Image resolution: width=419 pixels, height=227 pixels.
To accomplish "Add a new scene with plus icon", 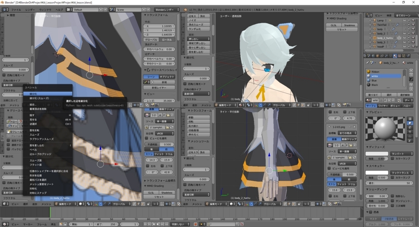I will click(x=144, y=10).
